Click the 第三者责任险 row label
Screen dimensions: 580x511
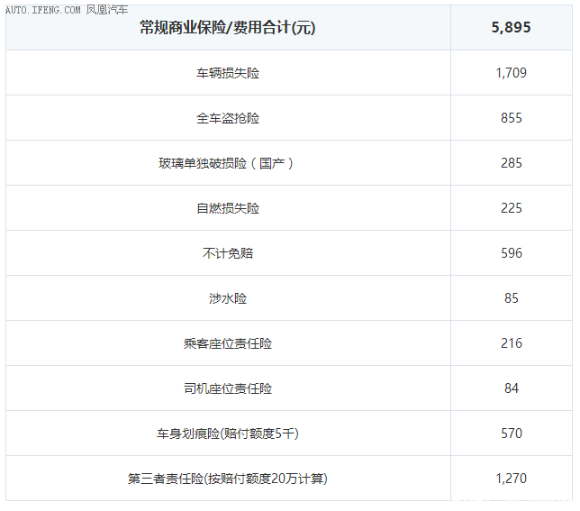[227, 479]
